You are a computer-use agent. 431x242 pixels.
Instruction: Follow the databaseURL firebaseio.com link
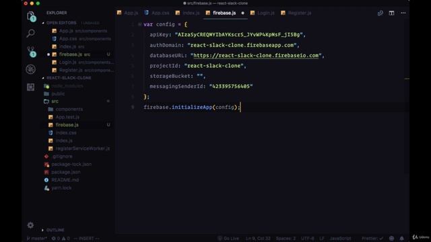pyautogui.click(x=256, y=55)
